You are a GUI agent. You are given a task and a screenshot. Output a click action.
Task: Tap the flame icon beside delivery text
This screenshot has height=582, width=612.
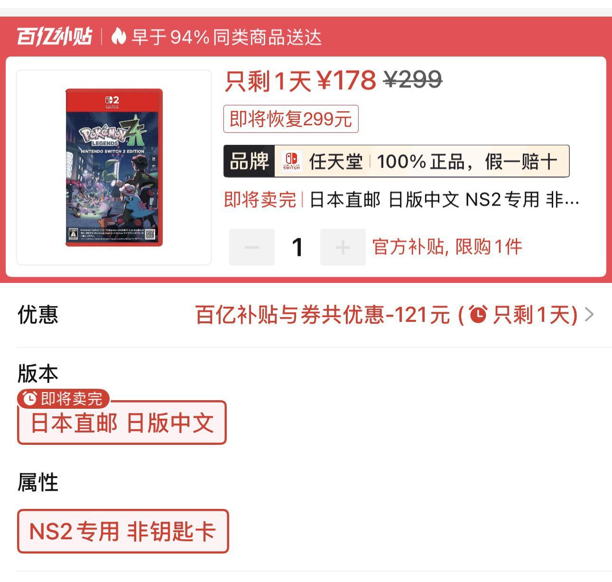coord(119,36)
